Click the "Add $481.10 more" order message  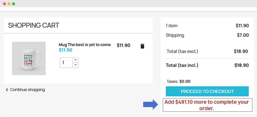click(207, 105)
